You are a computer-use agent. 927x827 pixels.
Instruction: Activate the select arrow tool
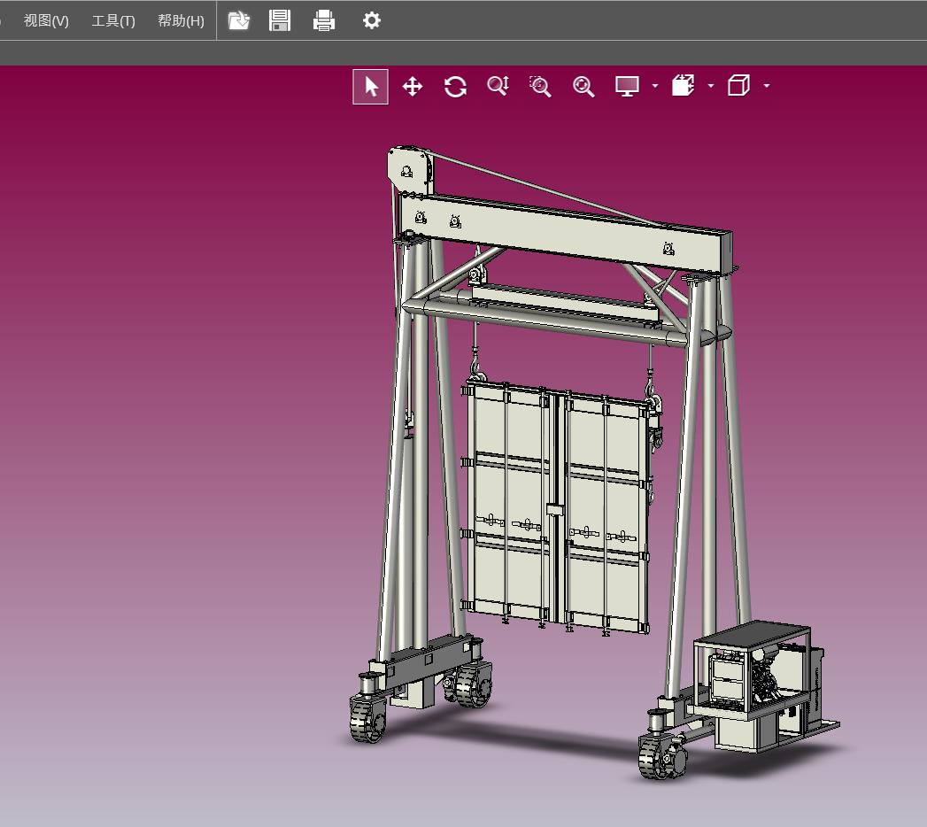click(x=371, y=86)
